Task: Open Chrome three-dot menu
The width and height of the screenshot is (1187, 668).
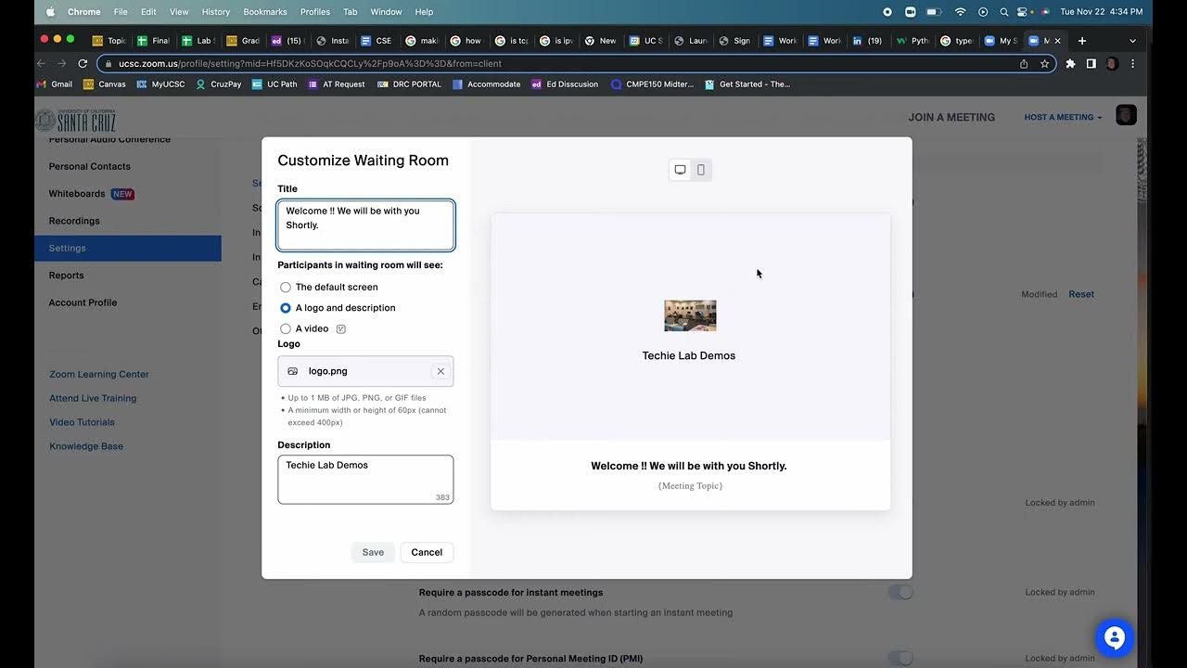Action: click(x=1132, y=64)
